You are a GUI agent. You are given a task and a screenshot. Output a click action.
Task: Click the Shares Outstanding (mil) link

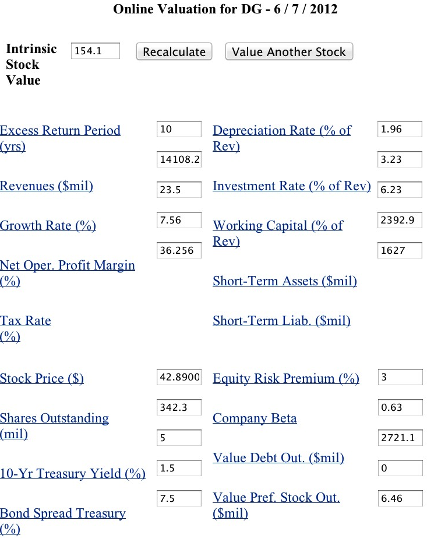pyautogui.click(x=54, y=418)
